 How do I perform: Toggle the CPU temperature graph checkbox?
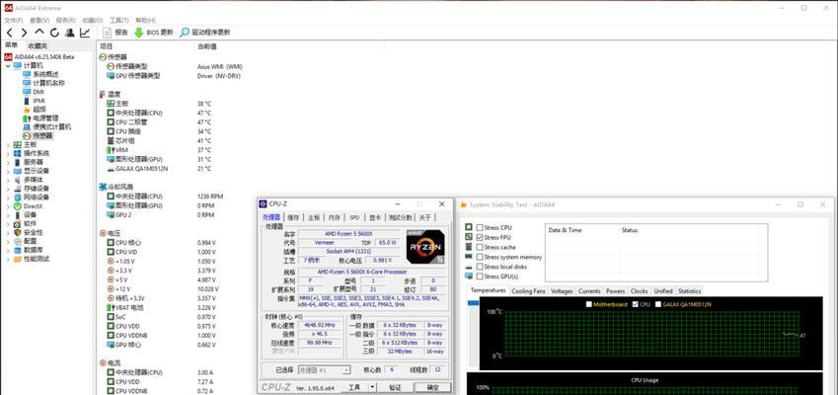tap(635, 304)
